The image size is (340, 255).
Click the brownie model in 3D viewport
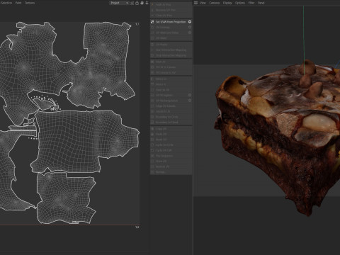click(278, 132)
